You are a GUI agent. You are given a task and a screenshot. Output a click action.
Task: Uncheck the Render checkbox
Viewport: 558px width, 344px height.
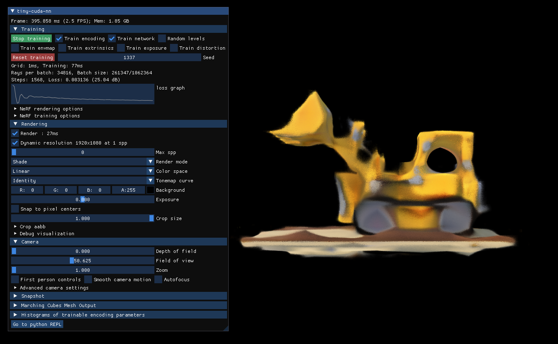pyautogui.click(x=15, y=133)
